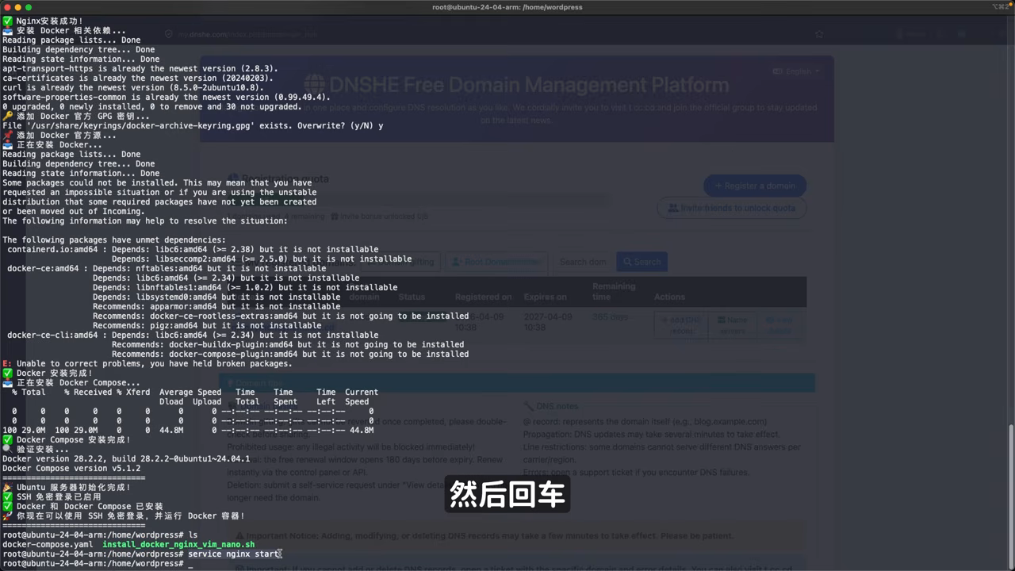Click the checkmark beside Docker 和 Docker Compose 已安装
Screen dimensions: 1015x571
7,506
